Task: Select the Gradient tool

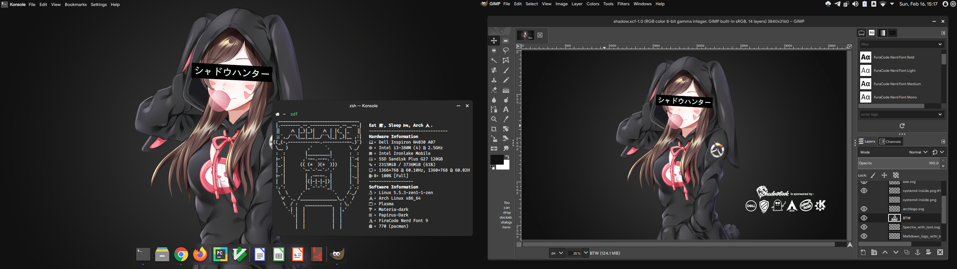Action: click(506, 90)
